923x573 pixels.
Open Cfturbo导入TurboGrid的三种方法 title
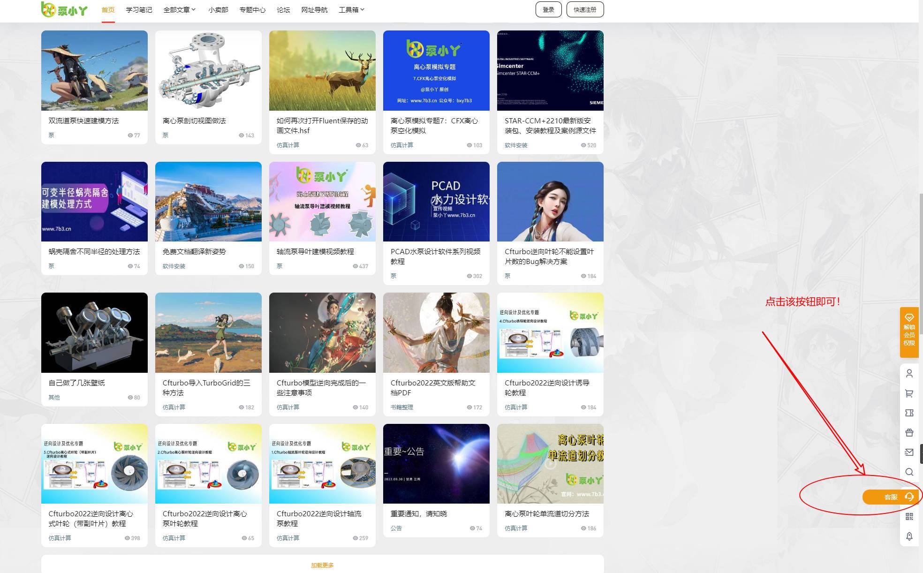206,388
